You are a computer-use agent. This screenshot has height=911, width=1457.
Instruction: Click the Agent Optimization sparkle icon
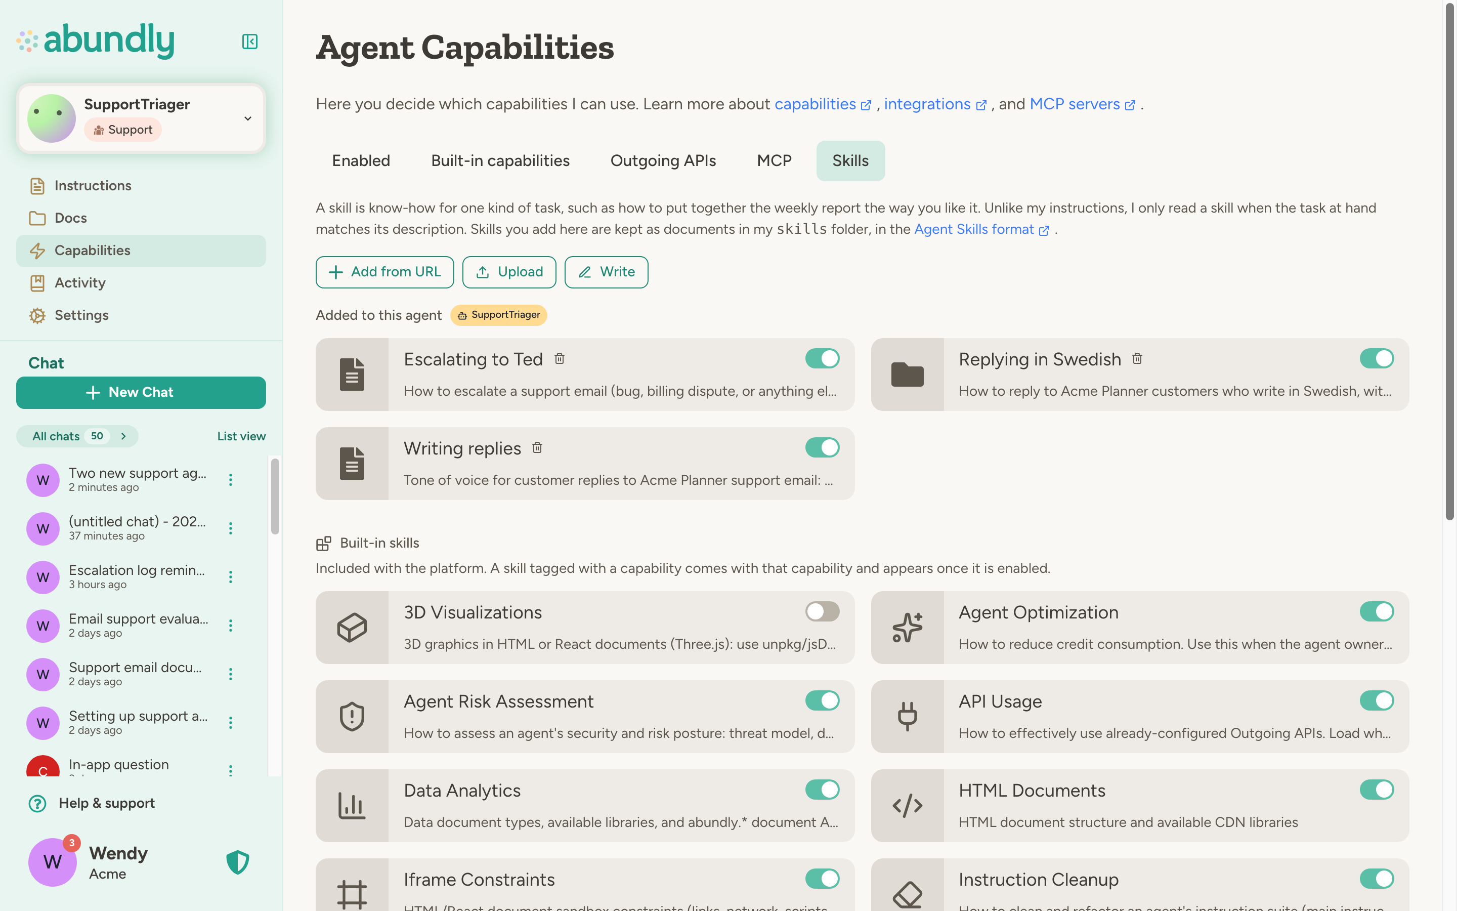907,627
